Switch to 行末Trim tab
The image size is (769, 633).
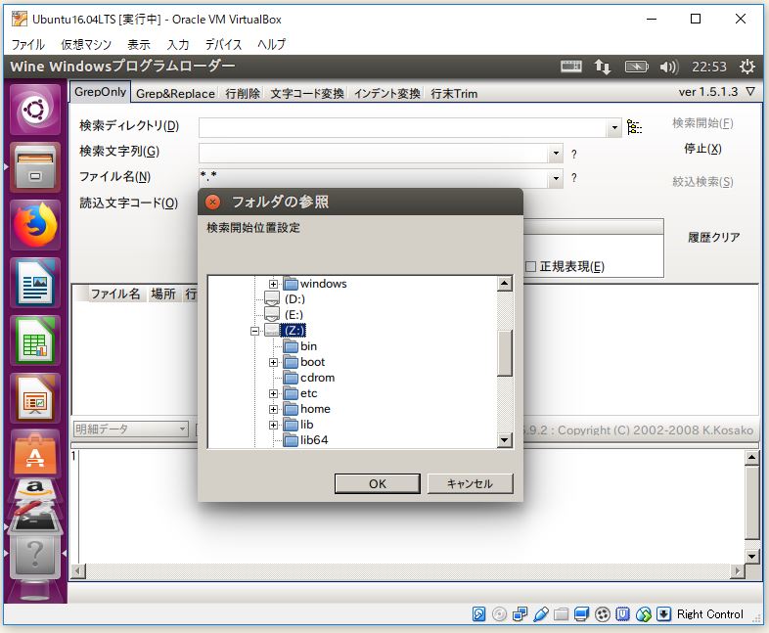click(x=454, y=94)
